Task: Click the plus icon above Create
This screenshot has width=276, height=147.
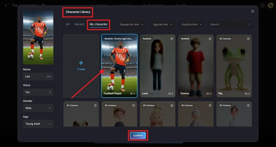Action: (x=81, y=63)
